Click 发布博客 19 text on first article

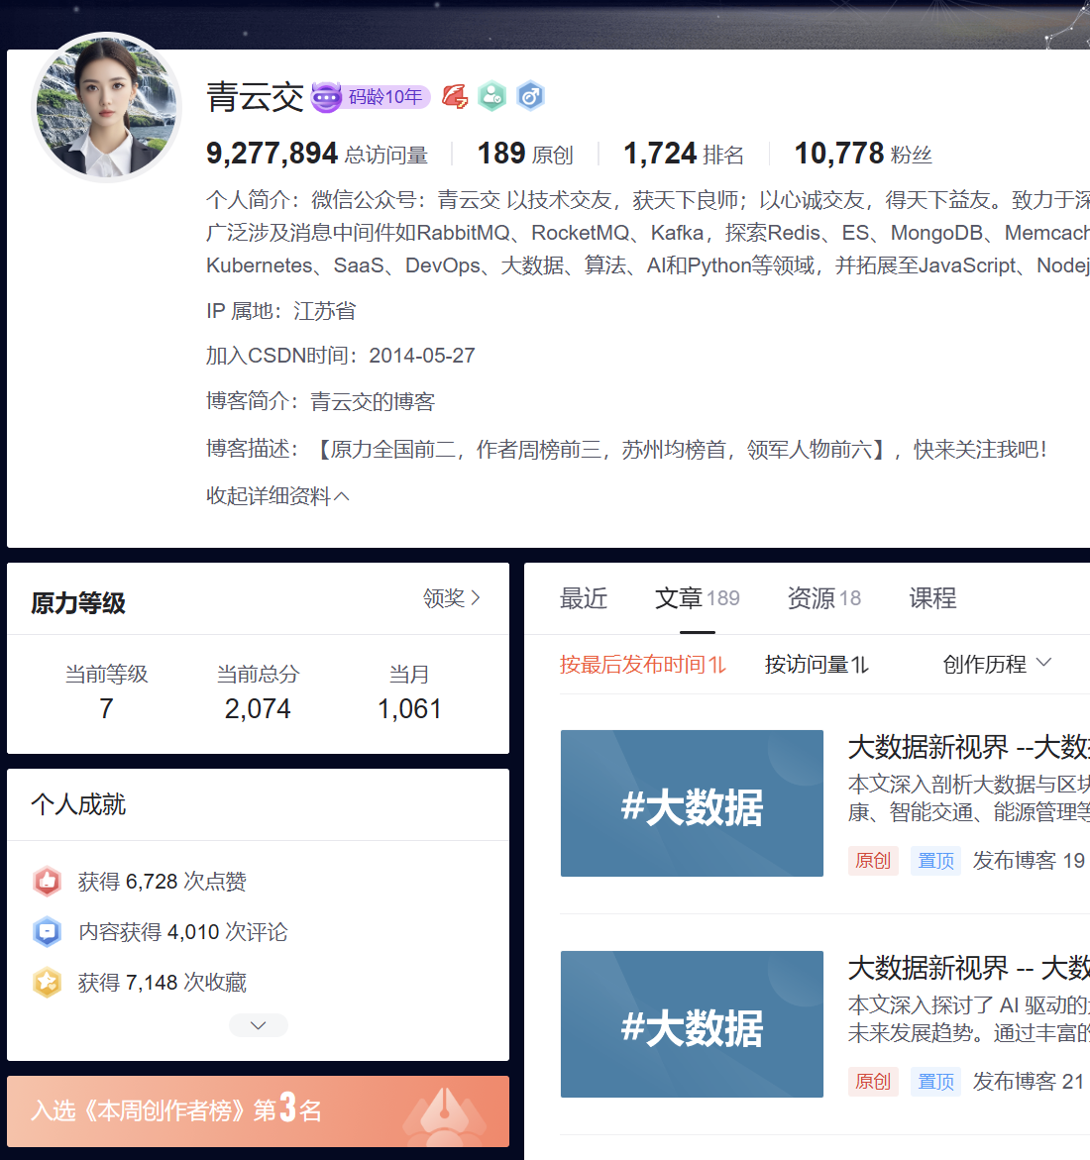tap(1029, 861)
